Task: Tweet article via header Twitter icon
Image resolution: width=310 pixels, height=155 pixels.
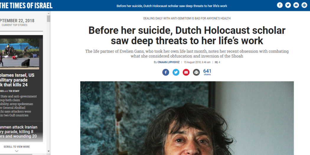Action: pos(288,5)
